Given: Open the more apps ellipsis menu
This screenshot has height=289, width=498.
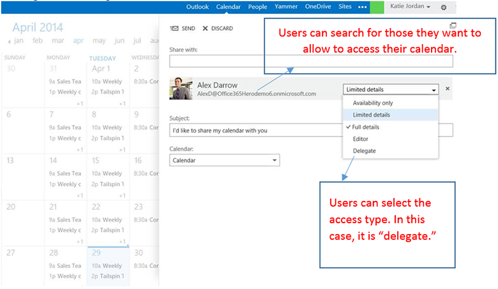Looking at the screenshot, I should 363,7.
